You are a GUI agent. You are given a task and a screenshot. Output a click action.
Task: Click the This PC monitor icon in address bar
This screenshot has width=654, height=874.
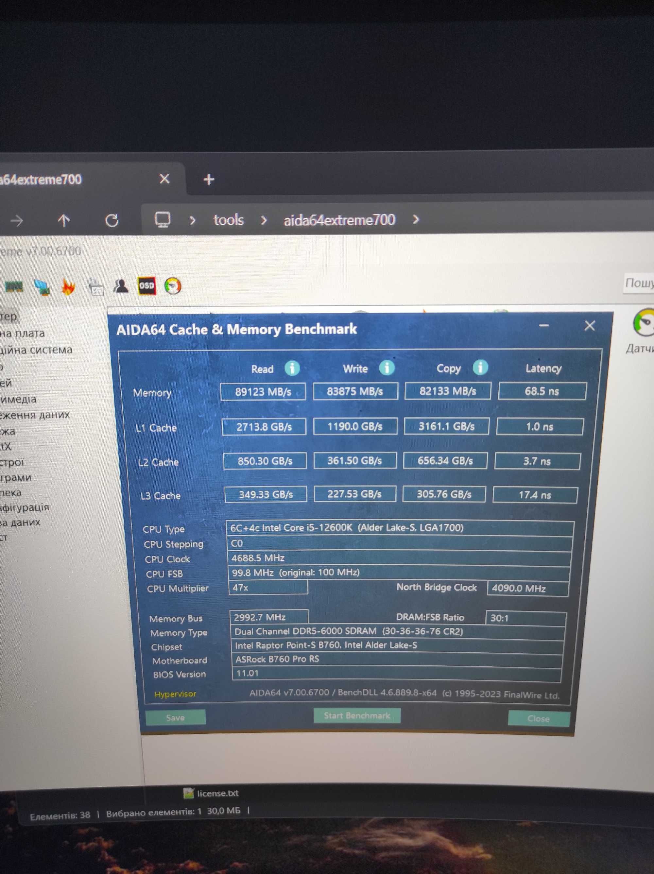163,219
